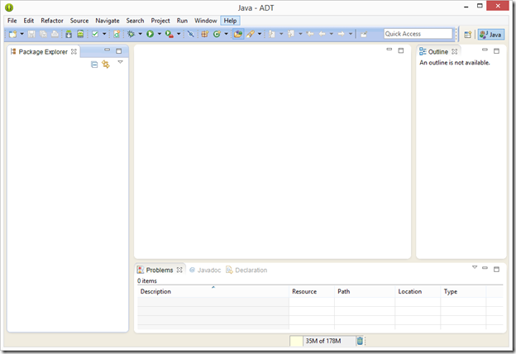Click the Pin Editor icon
Screen dimensions: 516x354
pyautogui.click(x=364, y=34)
